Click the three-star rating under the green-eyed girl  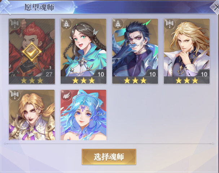(83, 80)
